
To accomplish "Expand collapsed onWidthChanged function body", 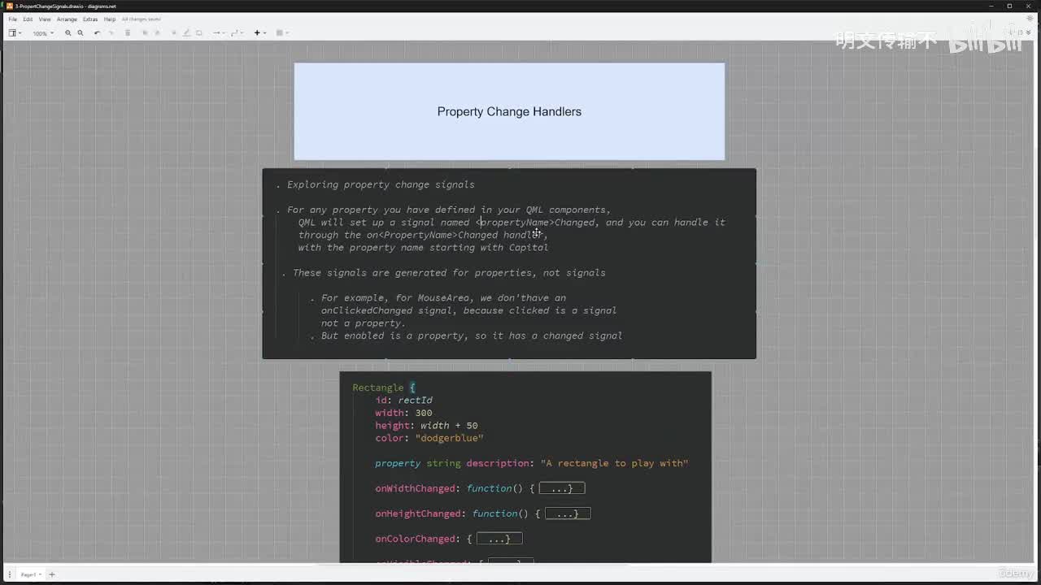I will point(562,488).
